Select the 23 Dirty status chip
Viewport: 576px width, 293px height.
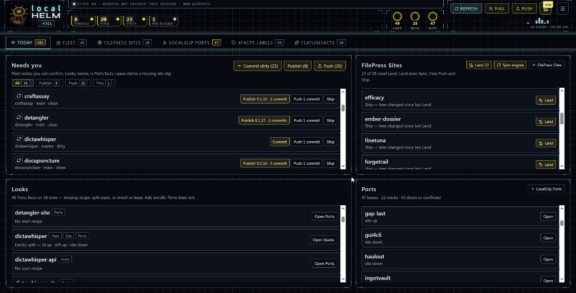click(x=135, y=21)
